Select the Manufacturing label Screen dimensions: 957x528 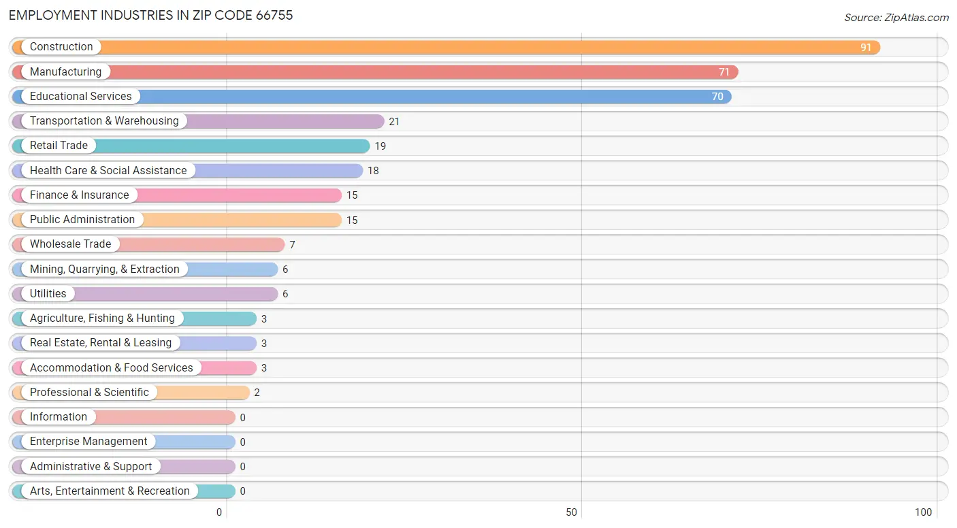[x=65, y=71]
